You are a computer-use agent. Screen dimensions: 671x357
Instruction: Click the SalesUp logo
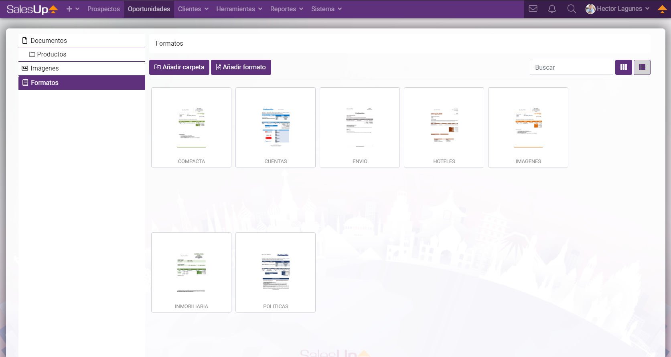tap(32, 9)
